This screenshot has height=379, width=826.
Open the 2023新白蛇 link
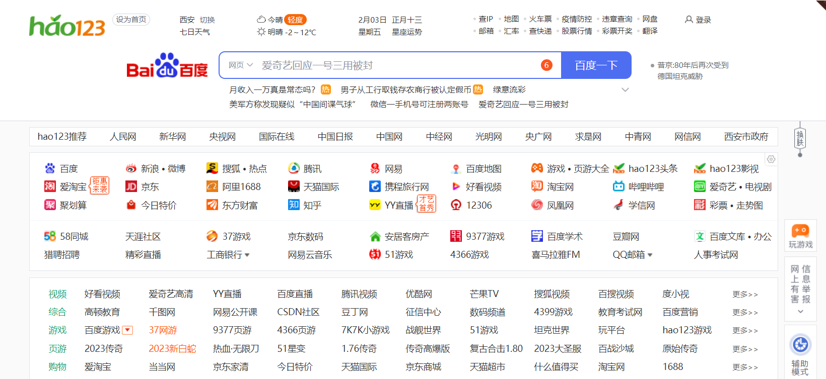(x=172, y=348)
